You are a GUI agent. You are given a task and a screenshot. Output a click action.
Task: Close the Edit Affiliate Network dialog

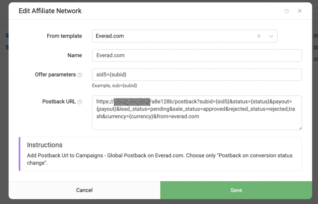(300, 11)
